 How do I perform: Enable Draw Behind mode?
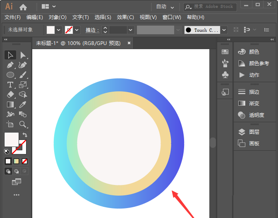[17, 171]
